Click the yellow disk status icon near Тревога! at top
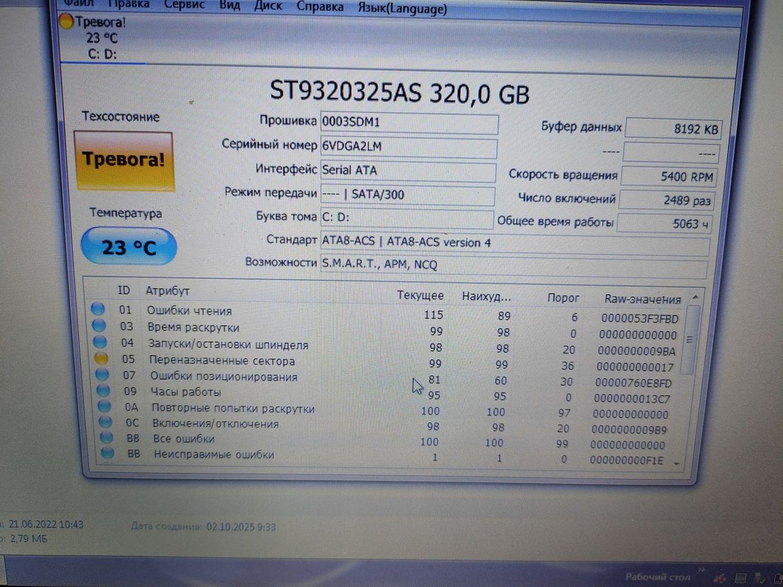 click(x=67, y=22)
